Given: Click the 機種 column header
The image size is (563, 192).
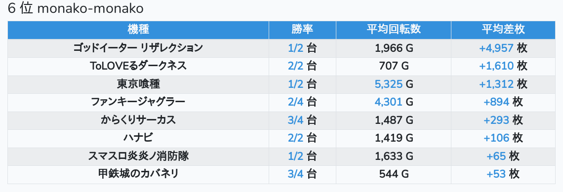Looking at the screenshot, I should tap(138, 30).
